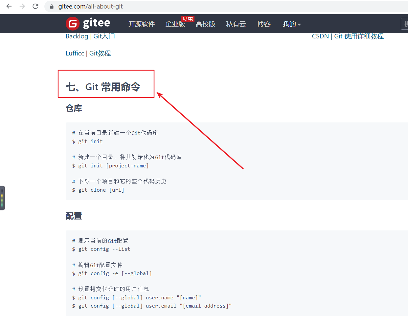Click the red 特惠 promo badge
The width and height of the screenshot is (408, 323).
point(188,19)
